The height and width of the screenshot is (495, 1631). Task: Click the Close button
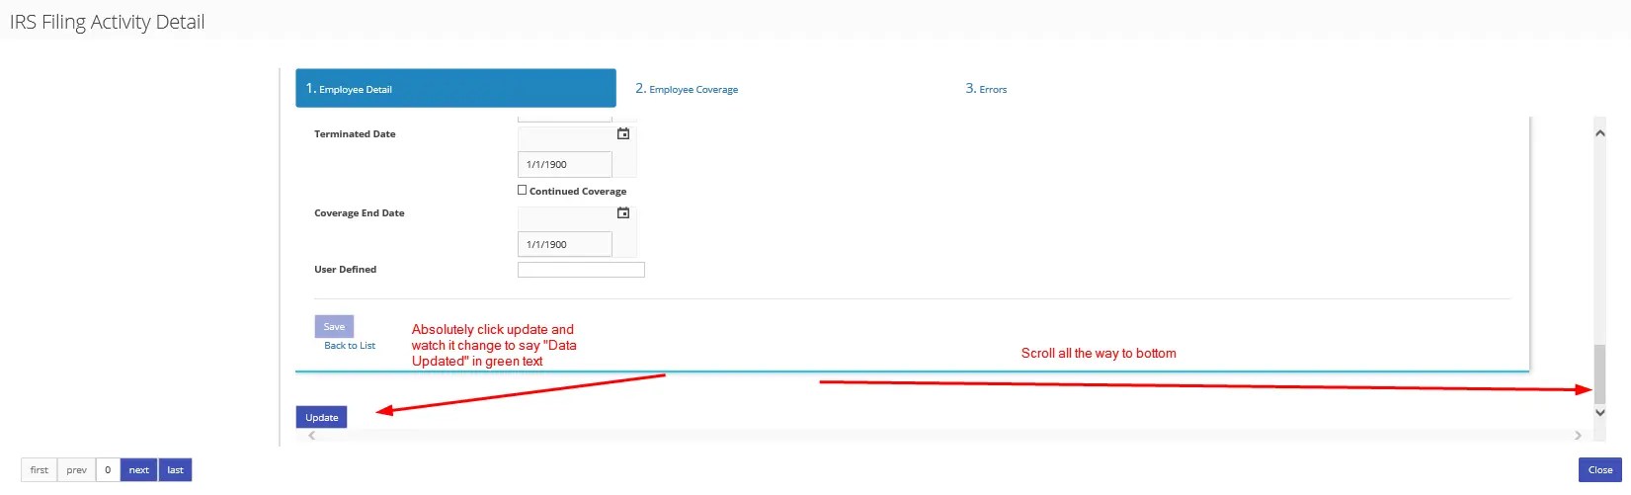point(1600,470)
